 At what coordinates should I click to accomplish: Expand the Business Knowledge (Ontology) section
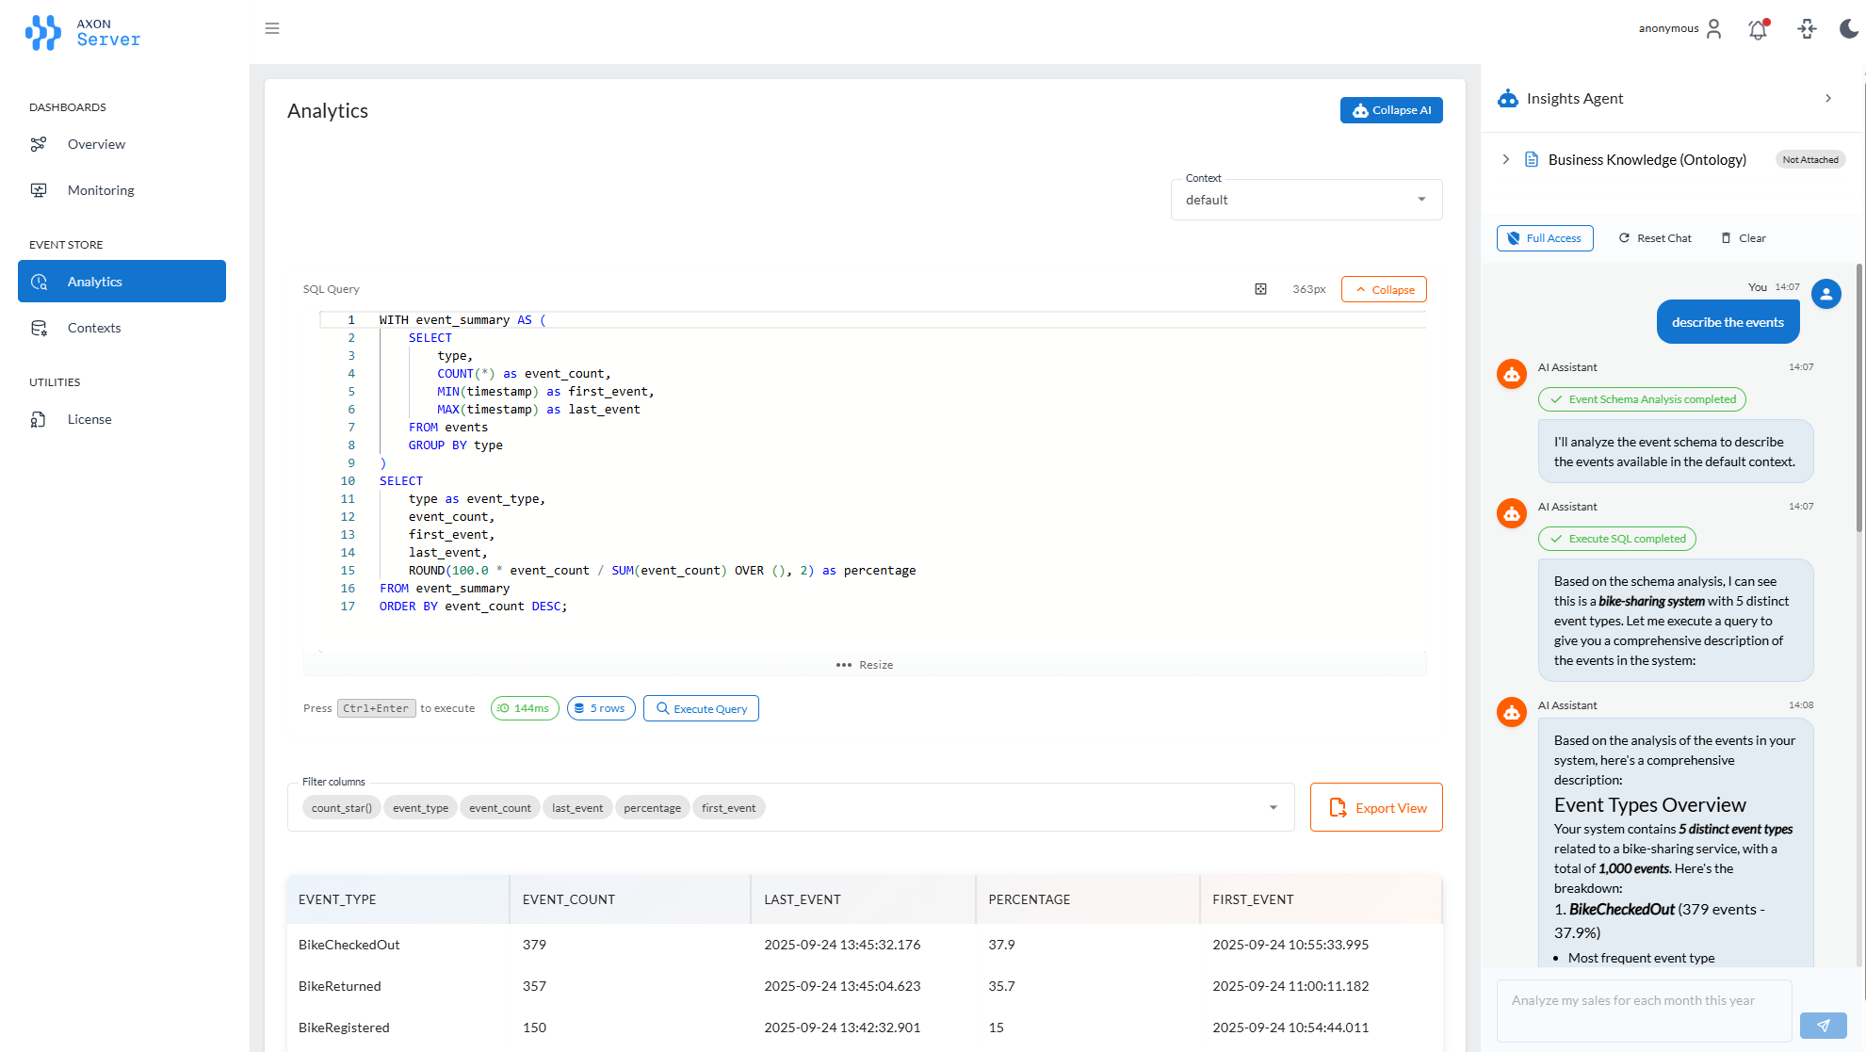tap(1505, 159)
